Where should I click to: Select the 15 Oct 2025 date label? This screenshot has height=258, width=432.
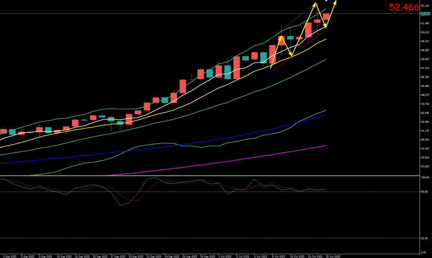click(334, 256)
